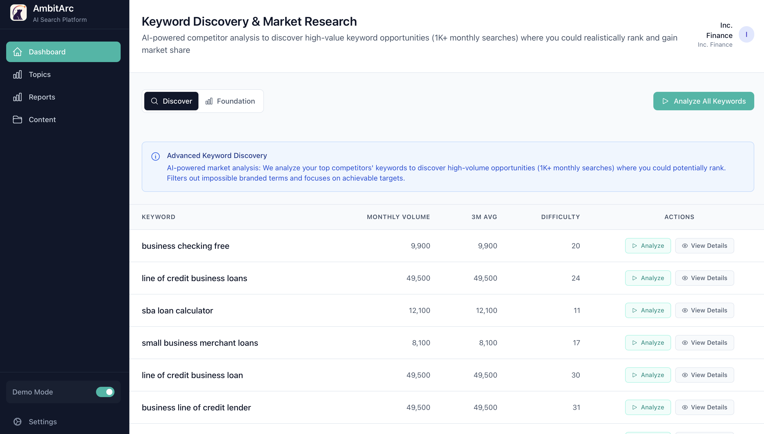
Task: Click the Topics bar chart icon
Action: pos(17,75)
